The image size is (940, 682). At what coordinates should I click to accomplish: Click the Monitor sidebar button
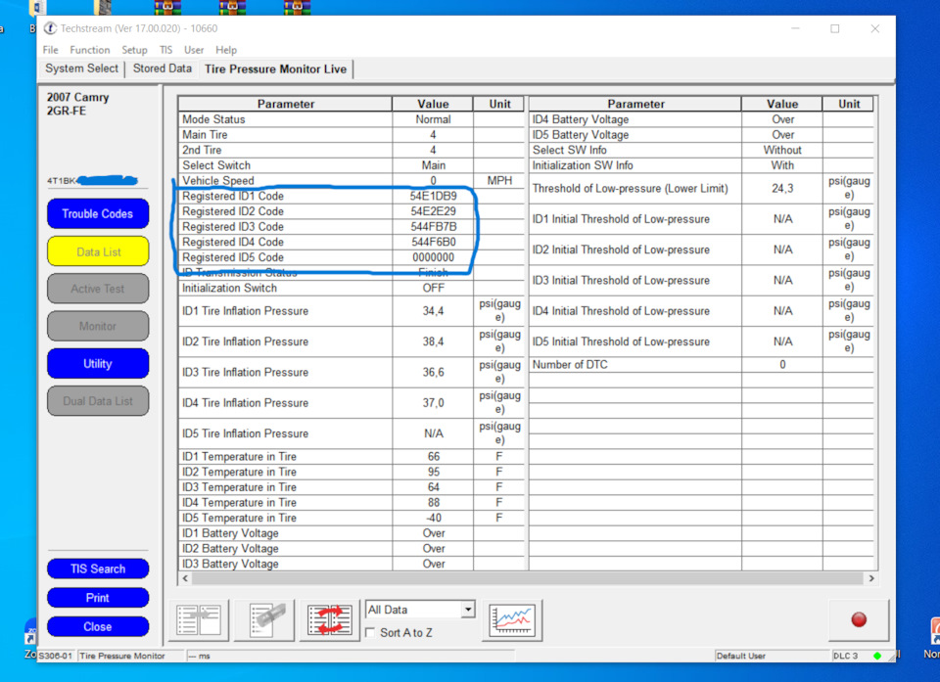click(x=98, y=326)
